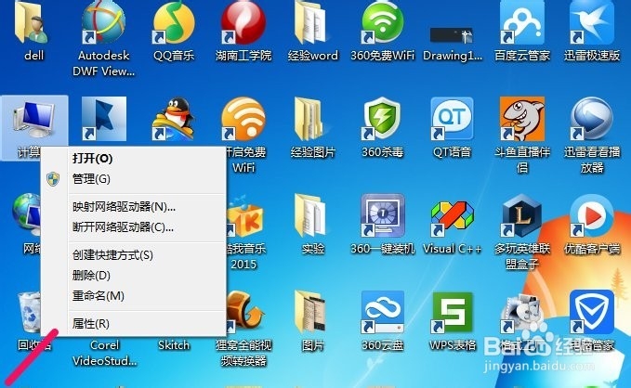Image resolution: width=631 pixels, height=388 pixels.
Task: Launch 酷我音乐 2015 shortcut
Action: [244, 217]
